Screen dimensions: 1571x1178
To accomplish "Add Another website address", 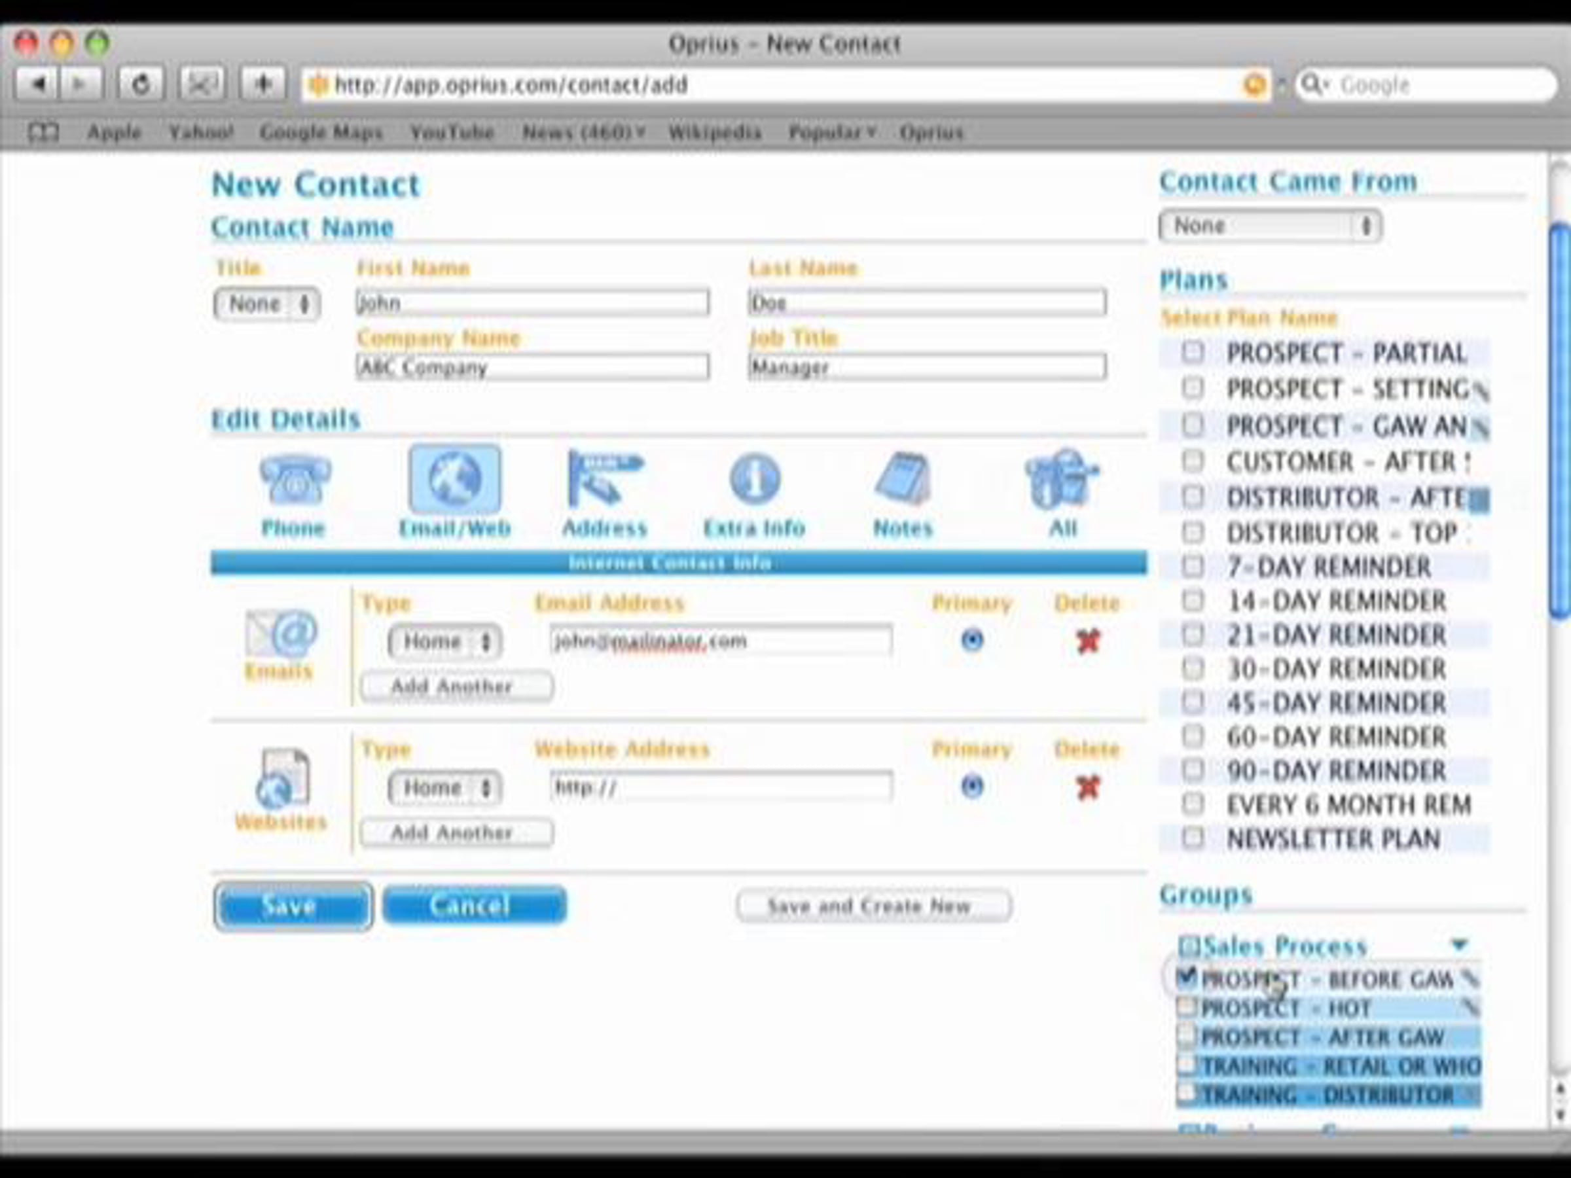I will pos(457,832).
